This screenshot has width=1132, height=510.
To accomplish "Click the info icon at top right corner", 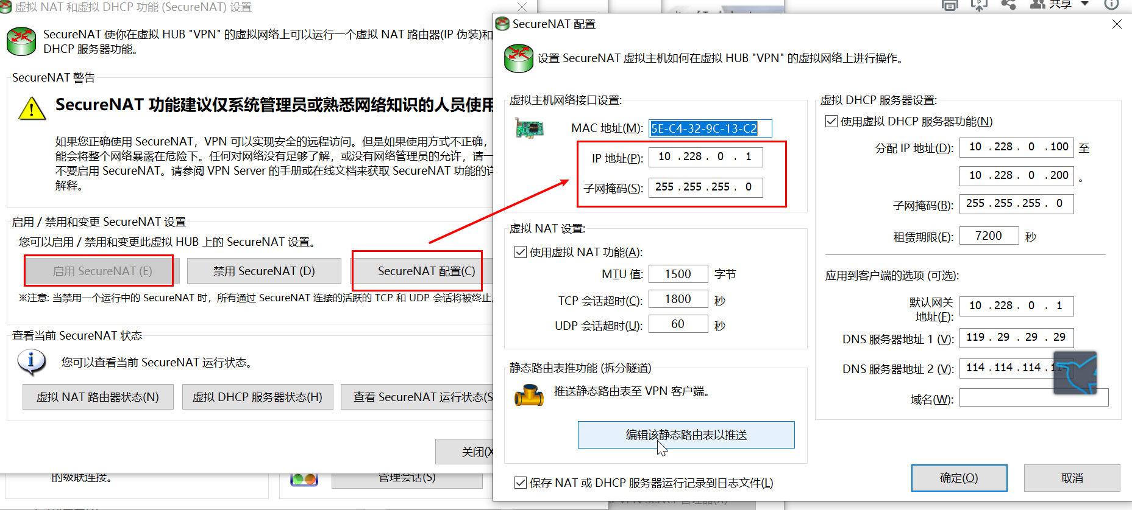I will point(1111,4).
